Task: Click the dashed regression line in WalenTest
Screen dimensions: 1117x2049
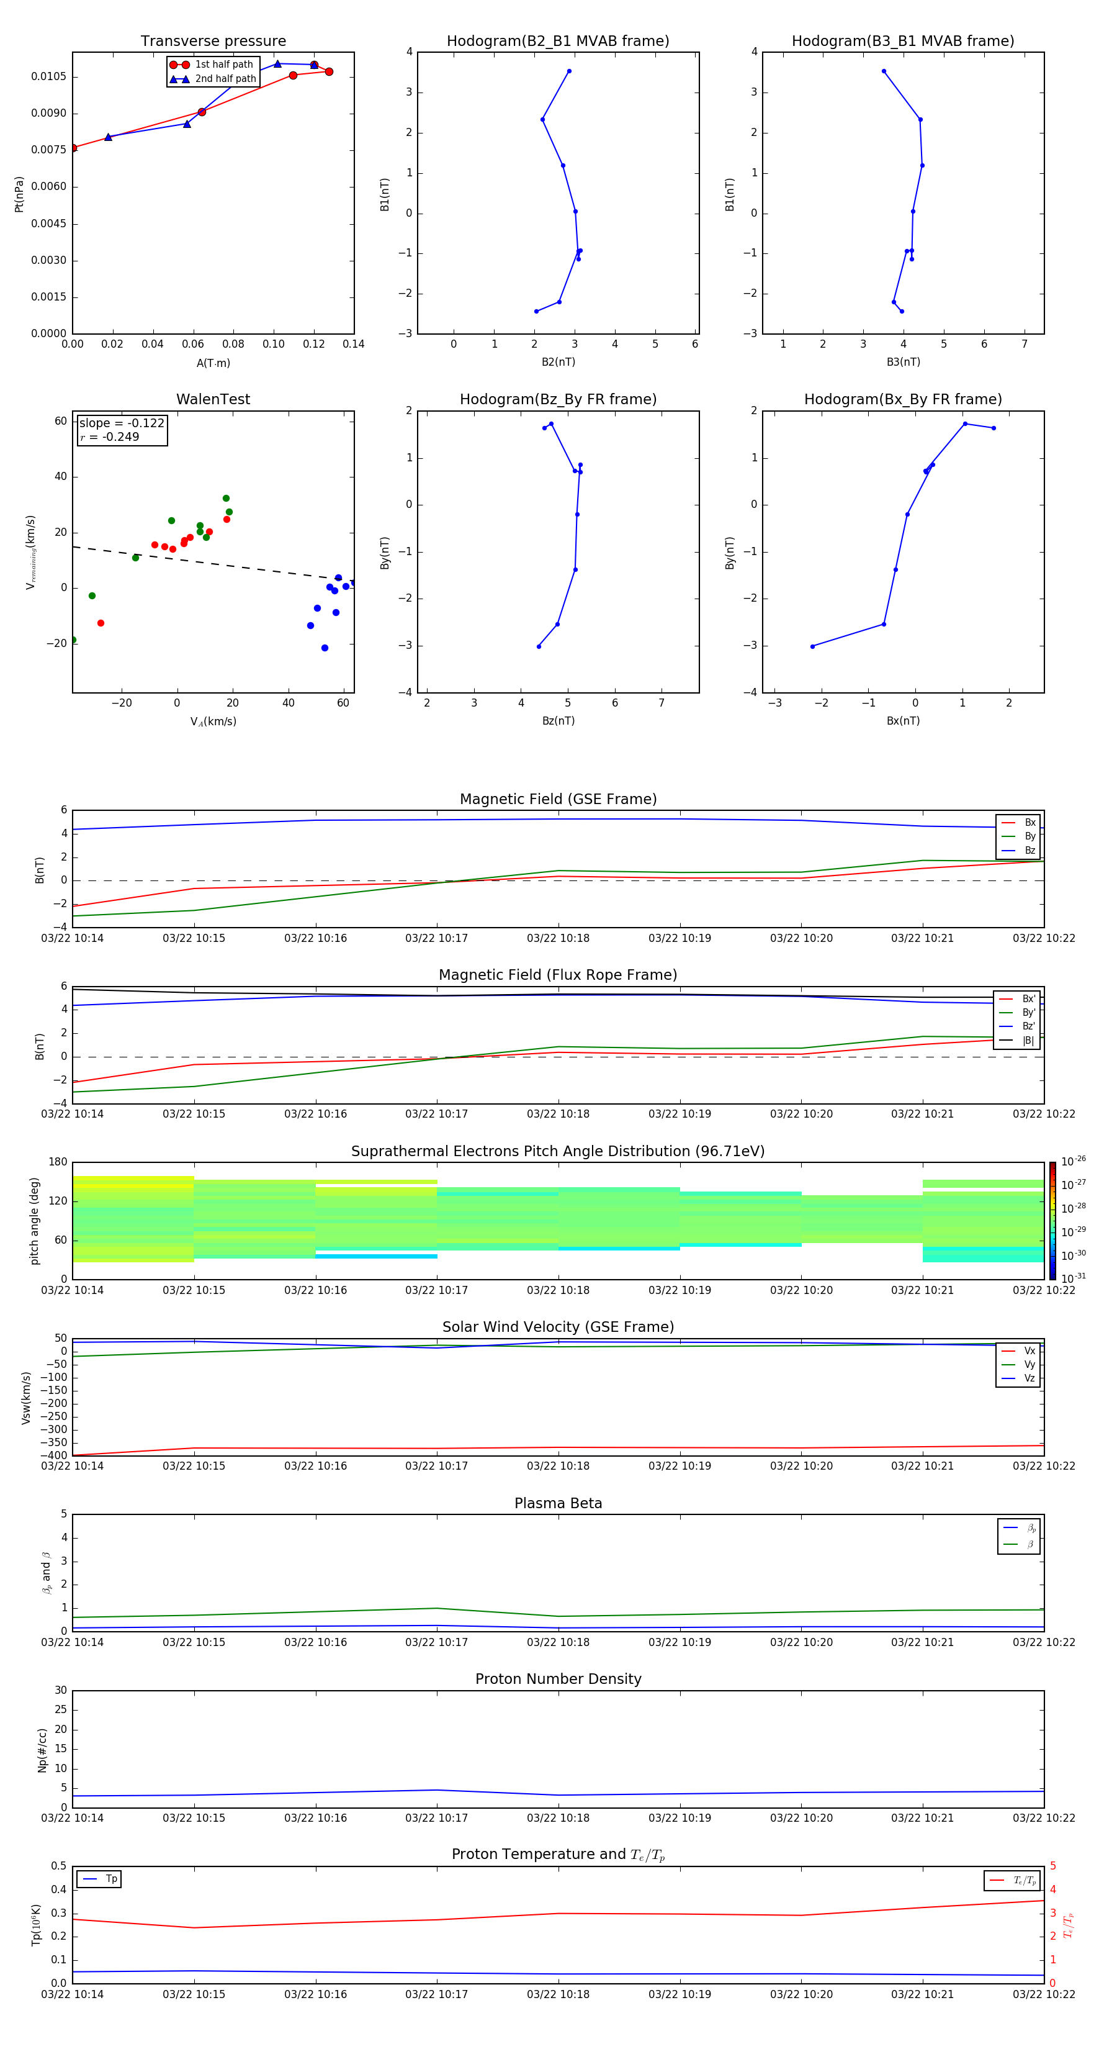Action: (213, 563)
